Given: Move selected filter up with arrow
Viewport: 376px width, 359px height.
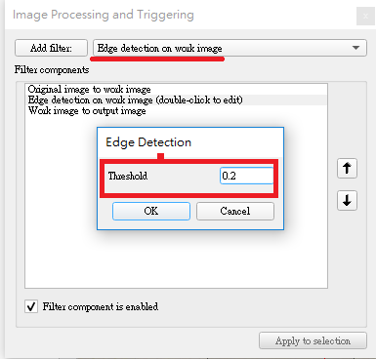Looking at the screenshot, I should tap(347, 169).
